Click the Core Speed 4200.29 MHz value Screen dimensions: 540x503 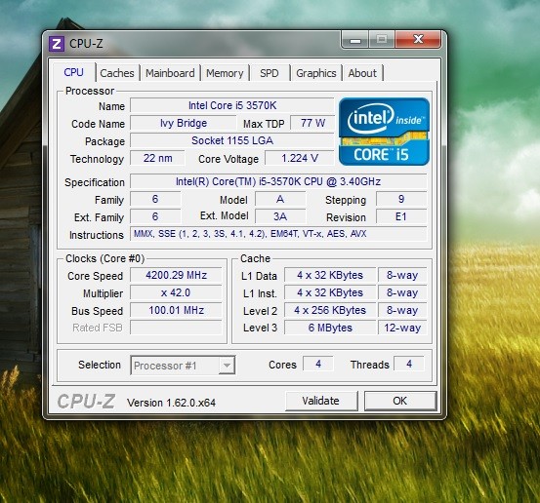pyautogui.click(x=176, y=276)
